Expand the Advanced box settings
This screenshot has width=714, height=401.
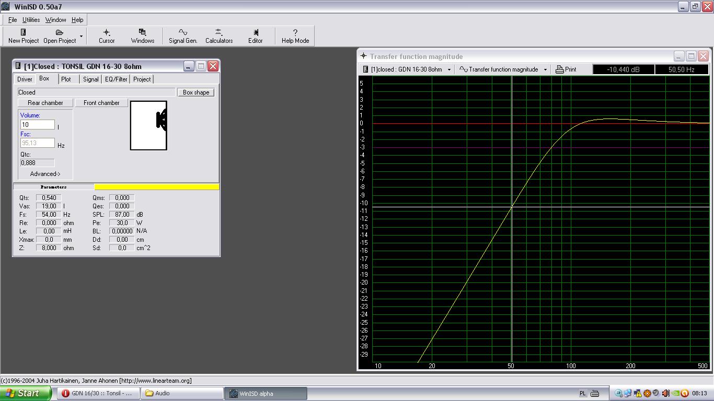tap(45, 174)
